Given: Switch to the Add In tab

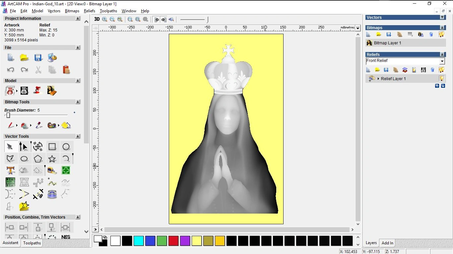Looking at the screenshot, I should (x=387, y=243).
